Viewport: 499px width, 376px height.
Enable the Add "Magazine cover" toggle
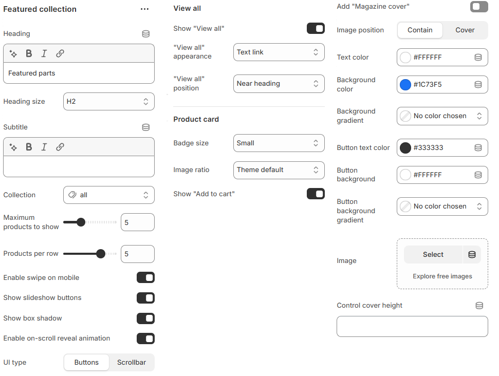tap(479, 7)
